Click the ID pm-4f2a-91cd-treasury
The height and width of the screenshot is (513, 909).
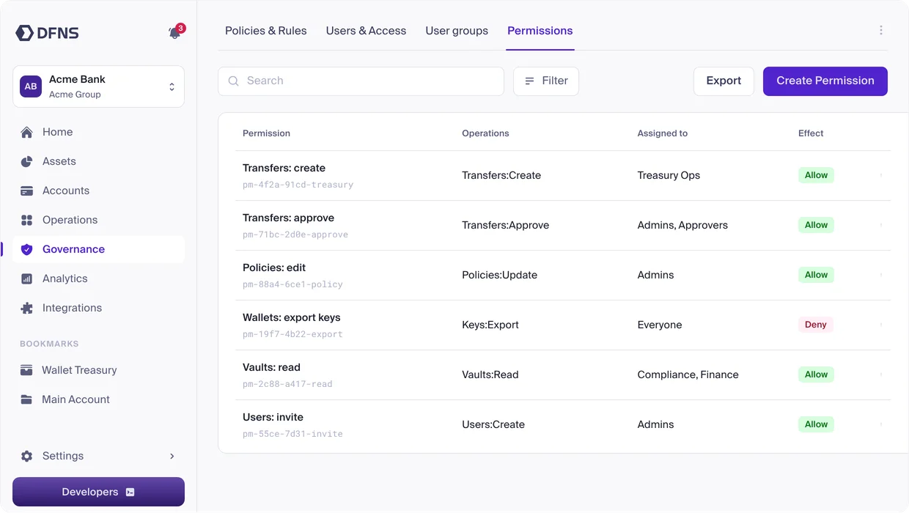coord(298,185)
